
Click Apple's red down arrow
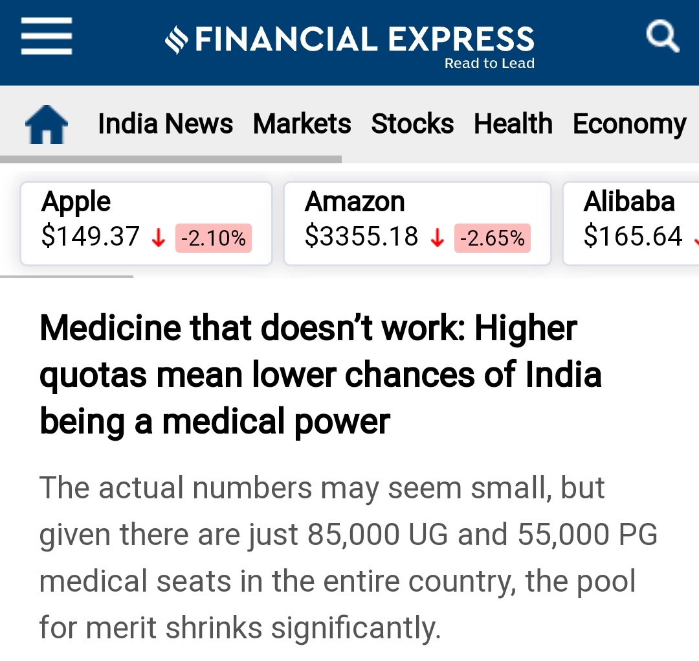tap(159, 237)
